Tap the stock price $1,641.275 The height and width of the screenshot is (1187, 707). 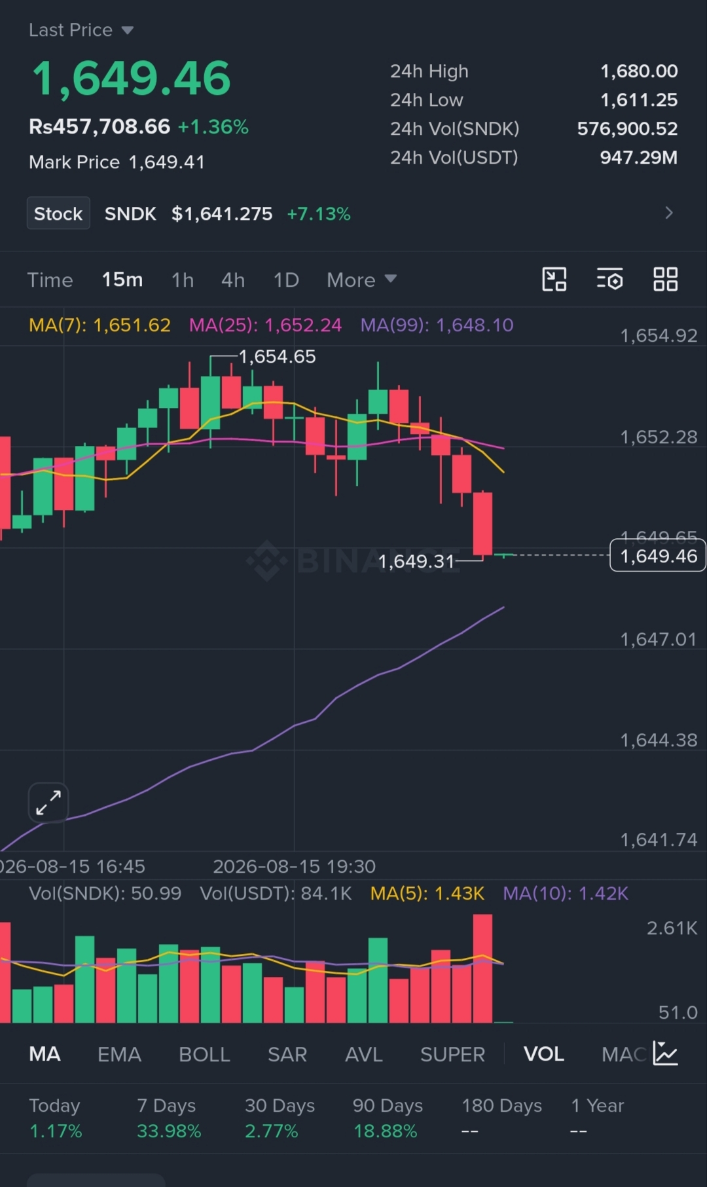(222, 213)
